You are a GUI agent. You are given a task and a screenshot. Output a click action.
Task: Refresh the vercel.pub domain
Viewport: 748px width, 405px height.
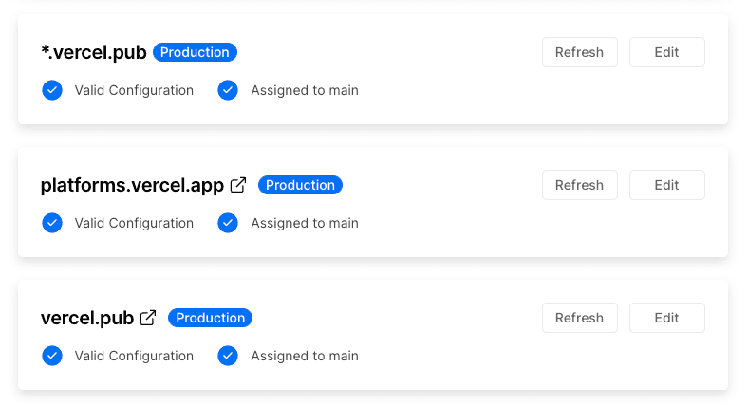pyautogui.click(x=579, y=318)
